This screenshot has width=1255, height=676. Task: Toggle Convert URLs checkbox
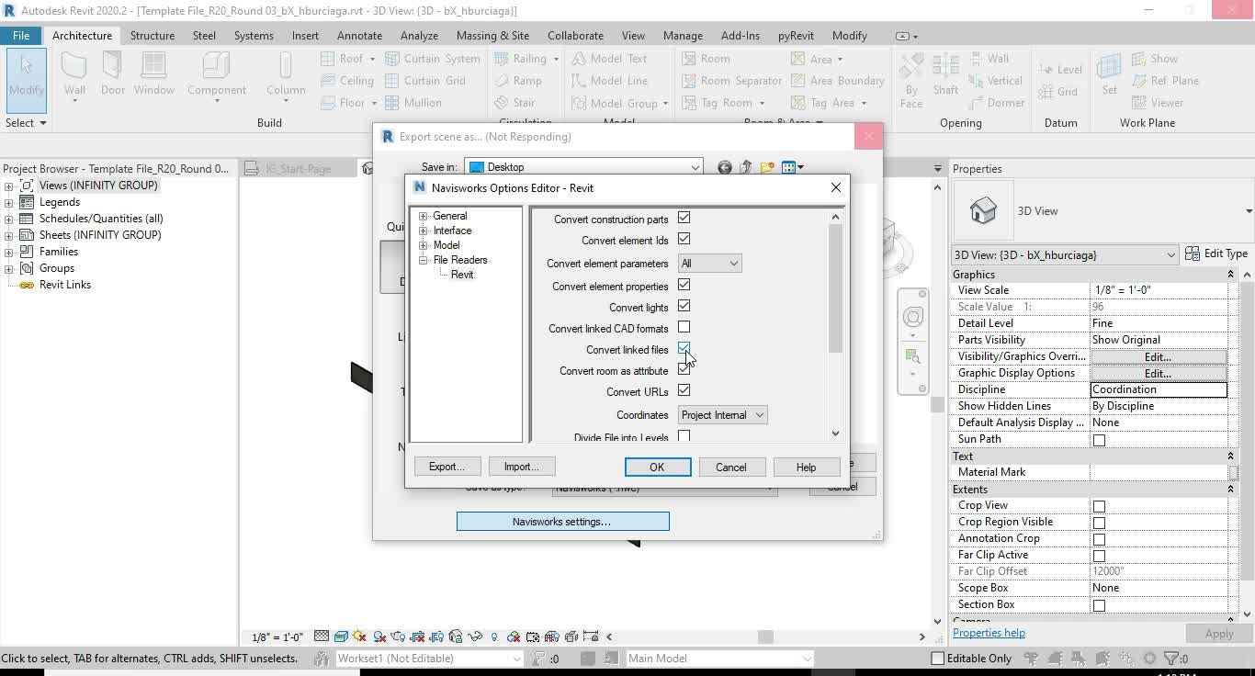click(x=684, y=390)
